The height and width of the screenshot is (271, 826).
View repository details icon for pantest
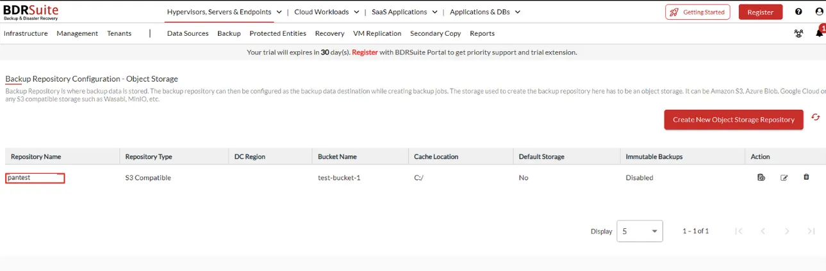click(761, 177)
